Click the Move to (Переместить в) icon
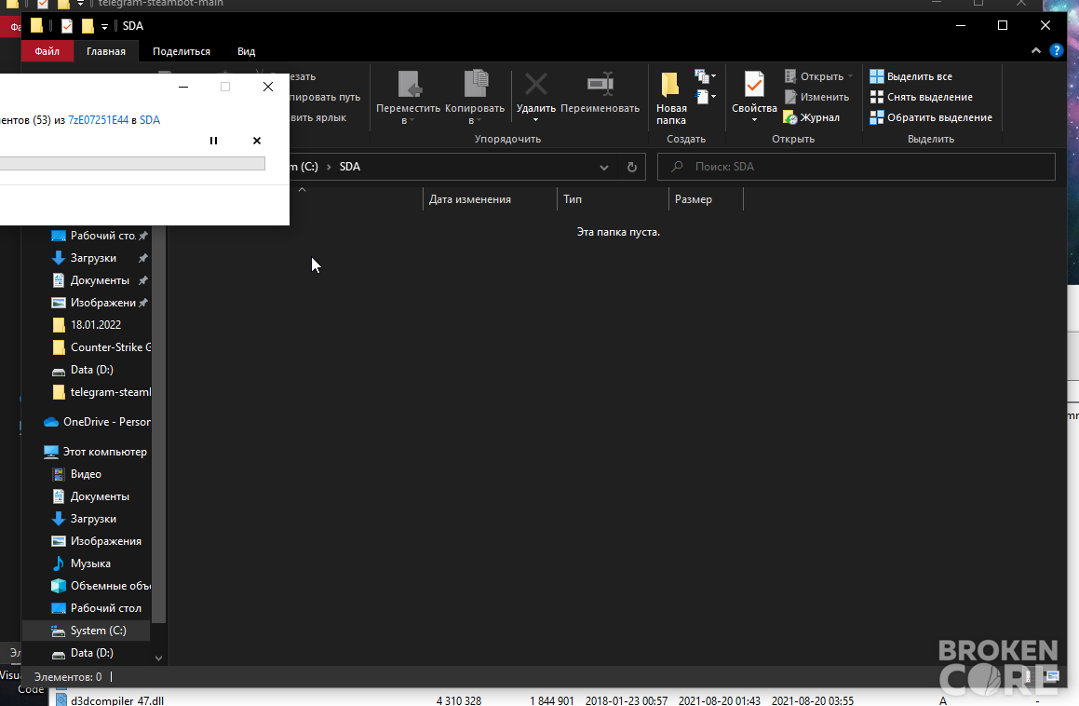This screenshot has width=1079, height=706. click(x=409, y=84)
